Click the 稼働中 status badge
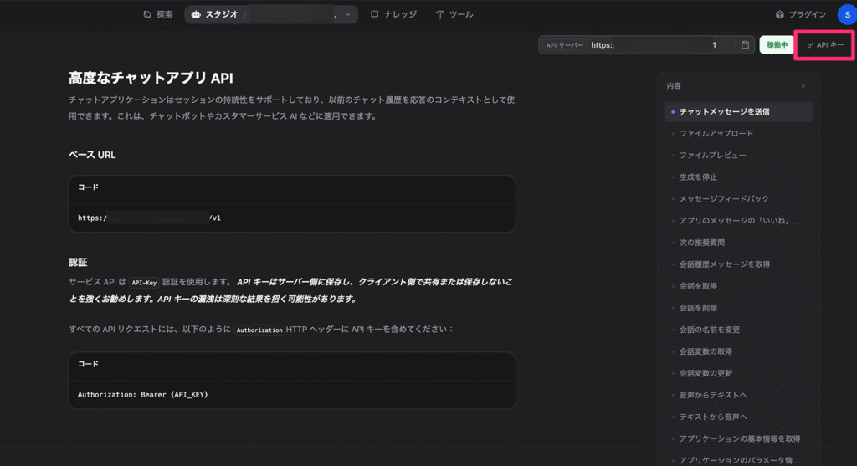Image resolution: width=857 pixels, height=466 pixels. coord(777,45)
